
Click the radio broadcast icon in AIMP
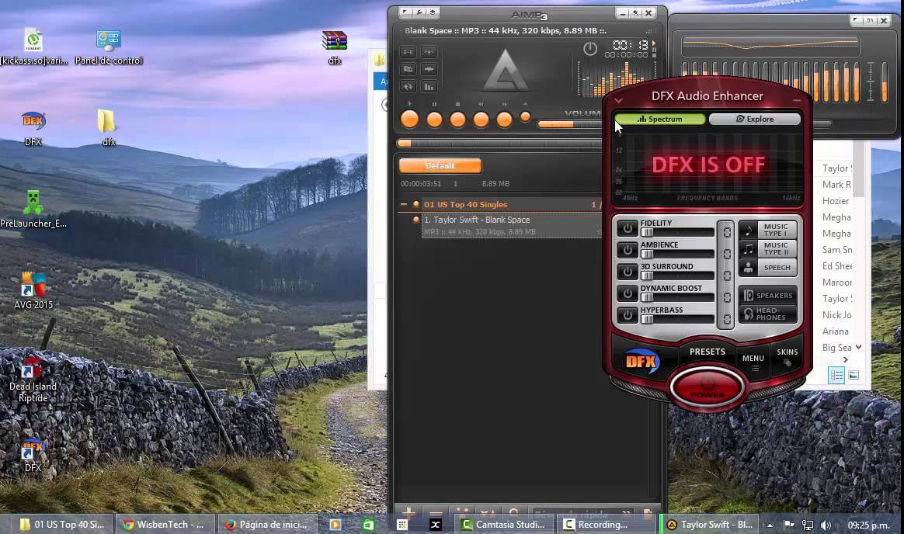pyautogui.click(x=429, y=52)
